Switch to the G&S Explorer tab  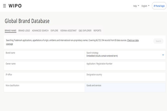coord(85,31)
